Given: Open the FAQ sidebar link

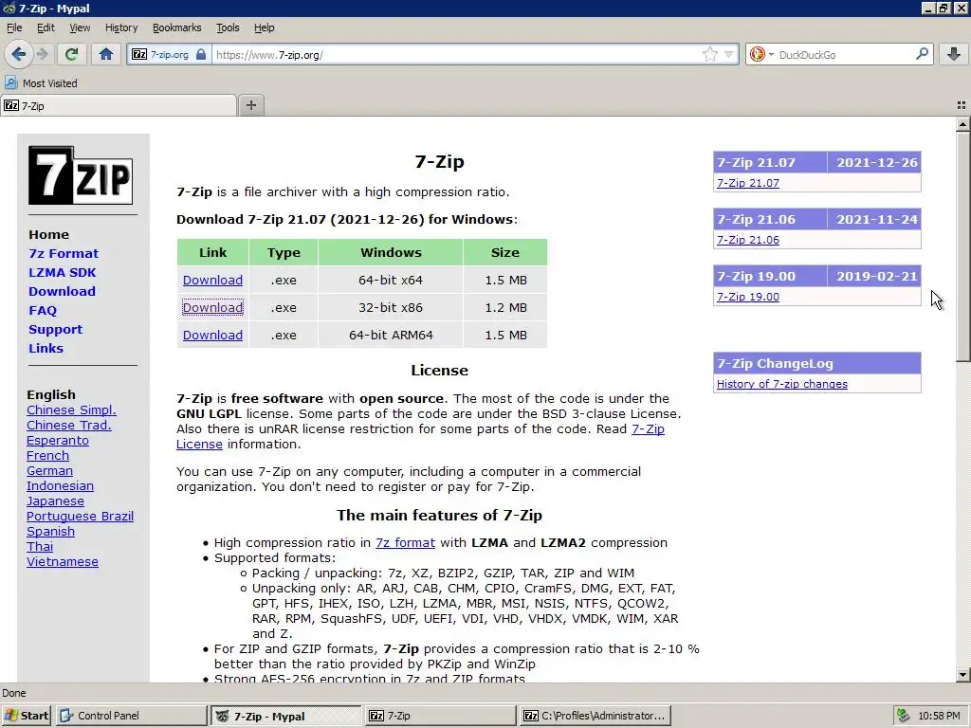Looking at the screenshot, I should [x=42, y=310].
